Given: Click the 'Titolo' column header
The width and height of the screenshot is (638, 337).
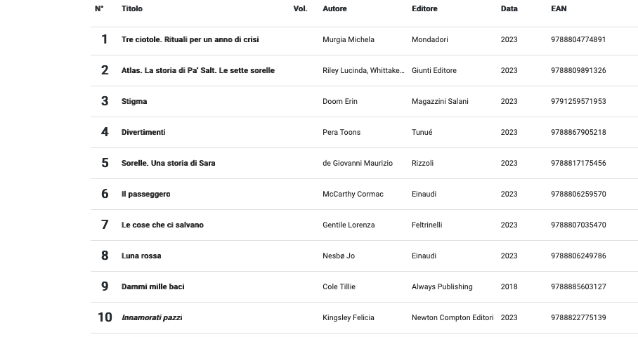Looking at the screenshot, I should tap(131, 9).
